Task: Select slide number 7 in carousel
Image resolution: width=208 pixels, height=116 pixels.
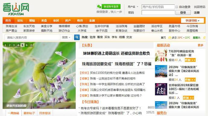Action: pyautogui.click(x=31, y=45)
